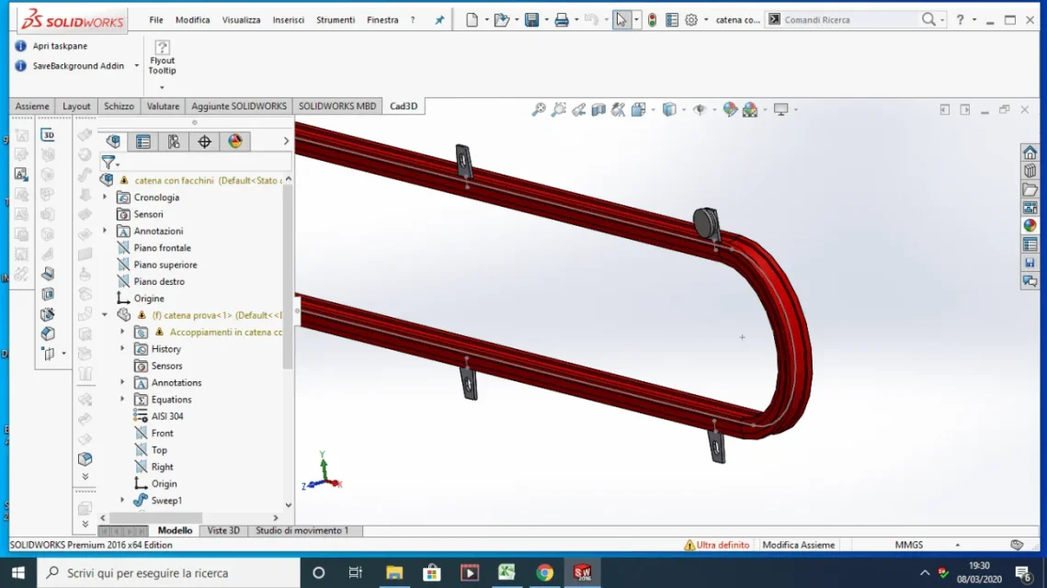Expand the Cronologia tree node
1047x588 pixels.
pyautogui.click(x=105, y=198)
